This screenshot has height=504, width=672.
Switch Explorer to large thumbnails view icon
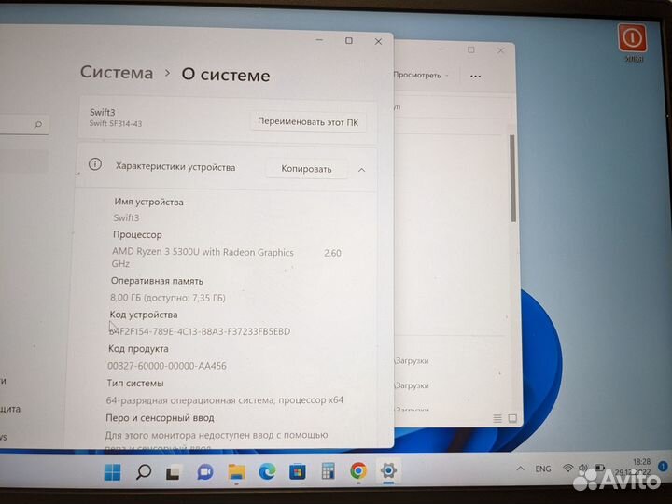point(512,418)
